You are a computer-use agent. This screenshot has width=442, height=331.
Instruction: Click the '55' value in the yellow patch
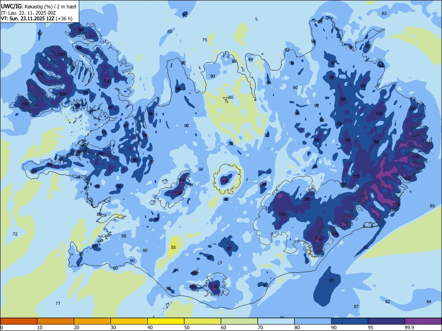(173, 248)
